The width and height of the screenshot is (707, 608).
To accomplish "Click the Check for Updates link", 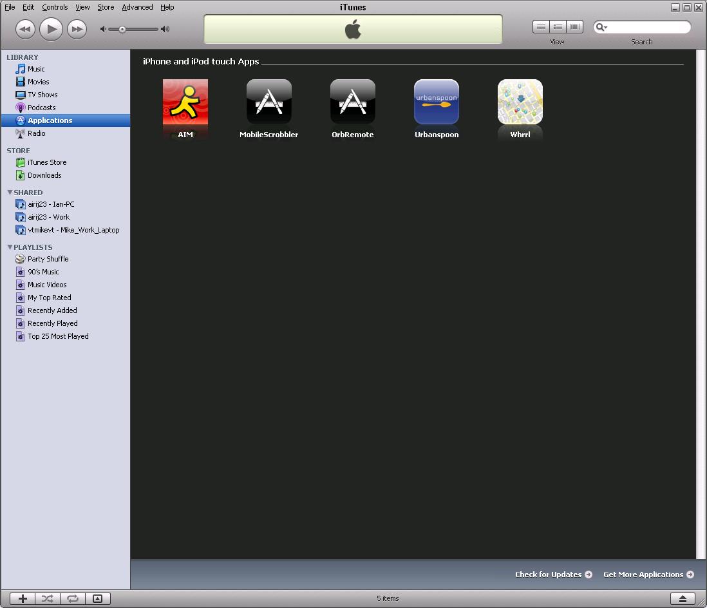I will (x=554, y=574).
